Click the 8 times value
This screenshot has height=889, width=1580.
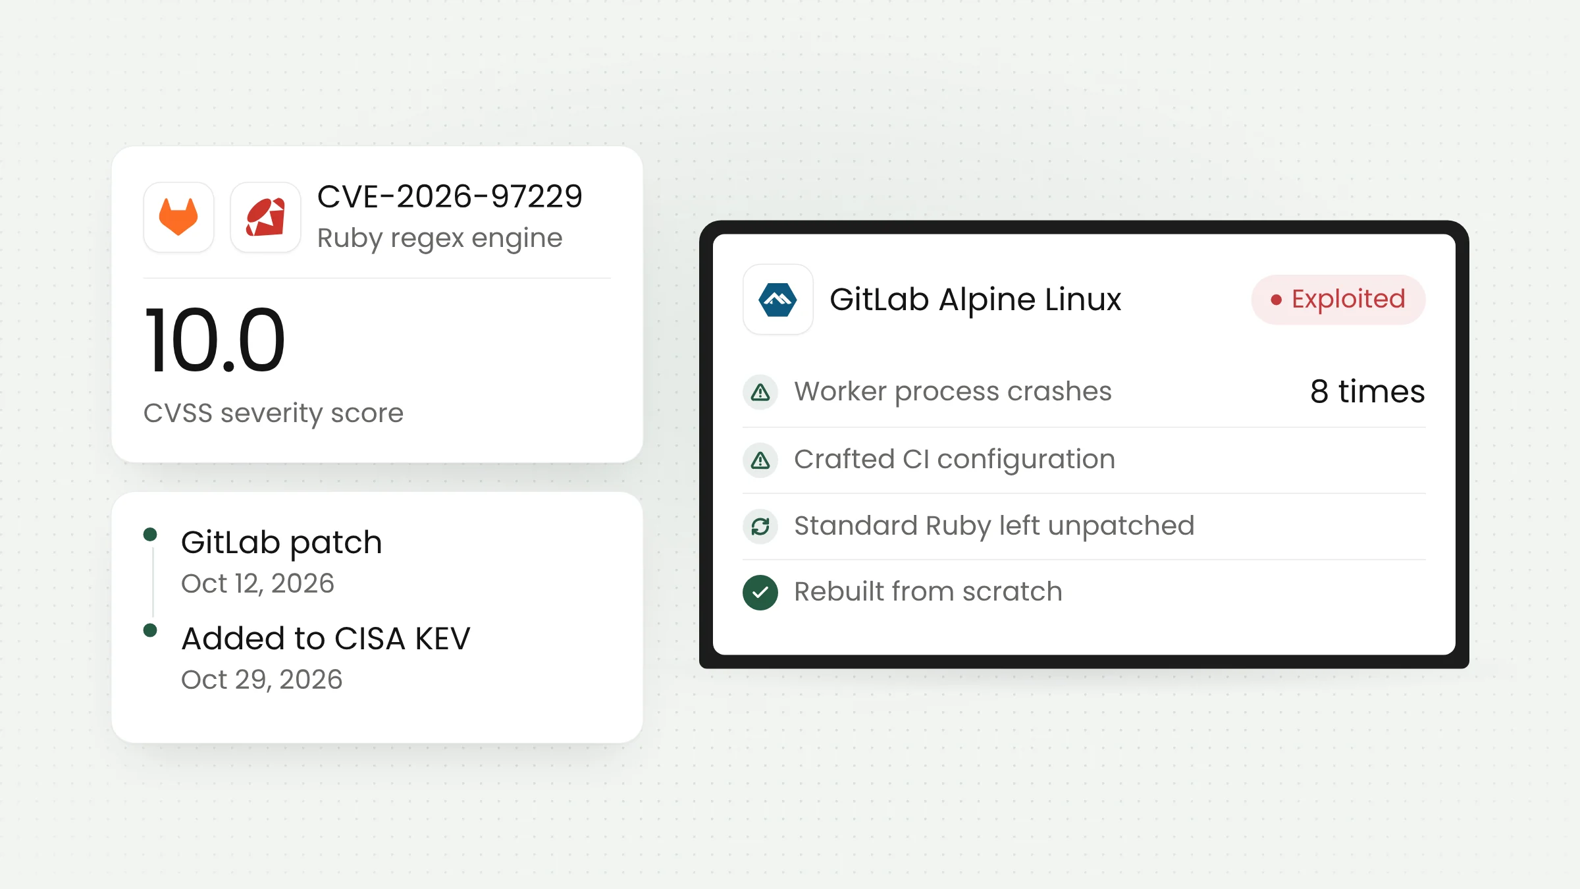click(1367, 392)
